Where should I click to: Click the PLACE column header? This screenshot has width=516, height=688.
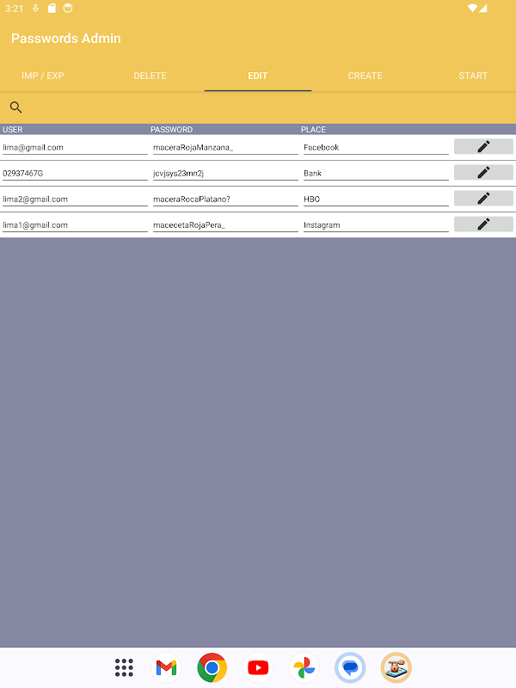(313, 130)
